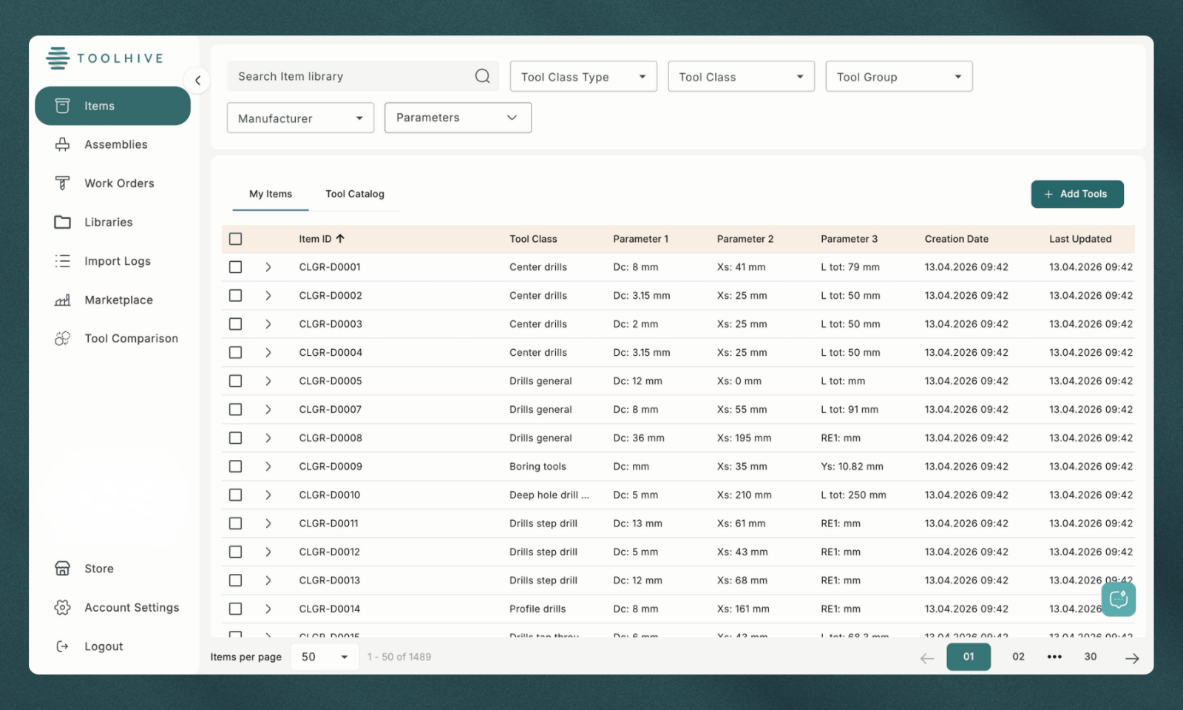Expand row CLGR-D0007 with its chevron
Image resolution: width=1183 pixels, height=710 pixels.
tap(268, 410)
